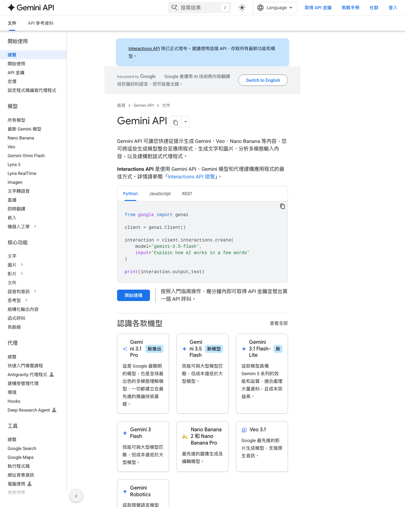Open 教戰手冊 in the top navigation
The width and height of the screenshot is (405, 507).
pyautogui.click(x=351, y=8)
